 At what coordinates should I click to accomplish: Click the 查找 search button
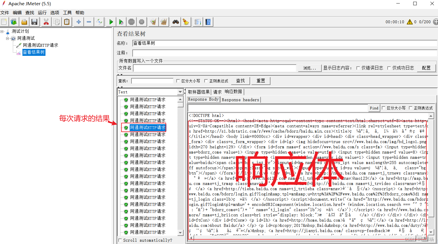240,81
